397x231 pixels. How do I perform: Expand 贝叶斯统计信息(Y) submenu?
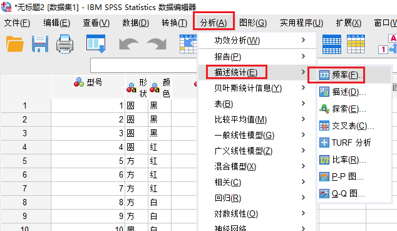[x=257, y=88]
